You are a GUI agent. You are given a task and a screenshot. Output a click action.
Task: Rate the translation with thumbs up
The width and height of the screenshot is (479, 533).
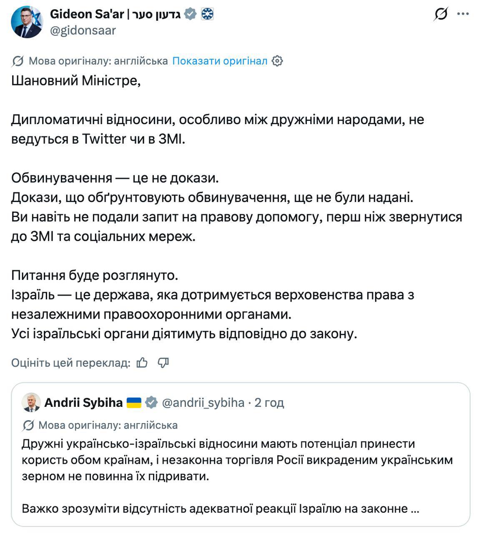tap(142, 363)
